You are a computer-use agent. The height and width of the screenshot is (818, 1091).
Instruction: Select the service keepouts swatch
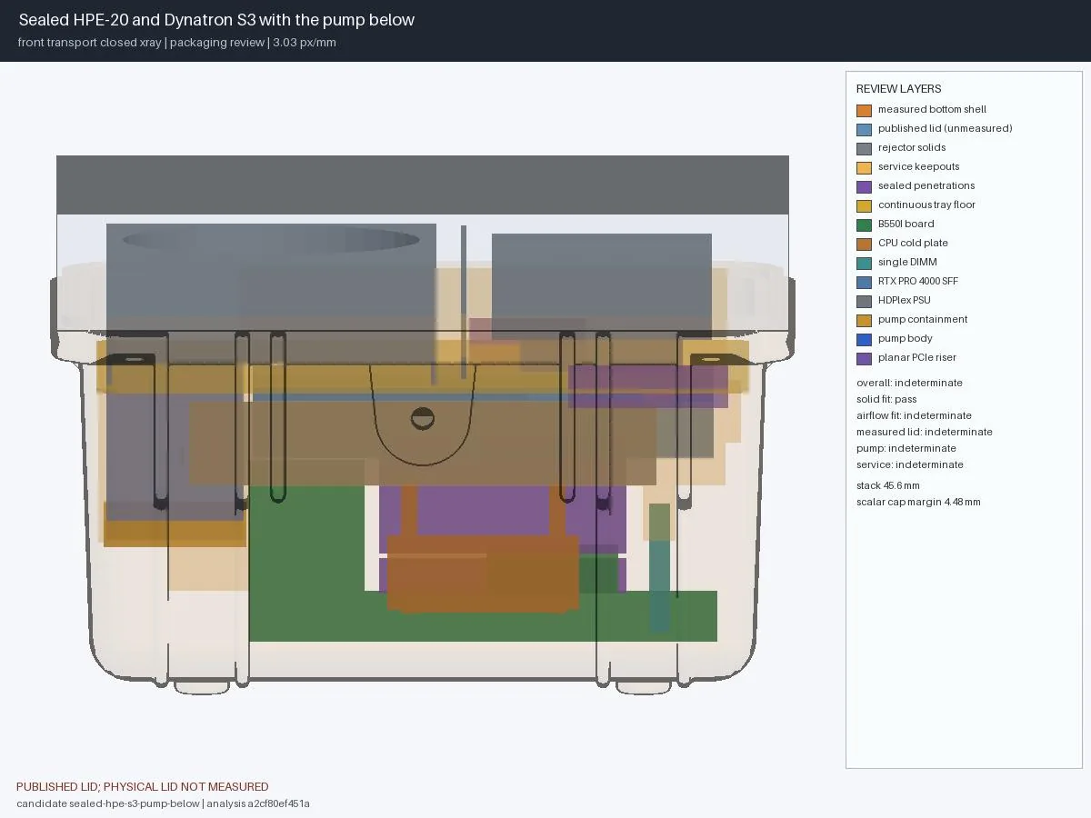(864, 167)
